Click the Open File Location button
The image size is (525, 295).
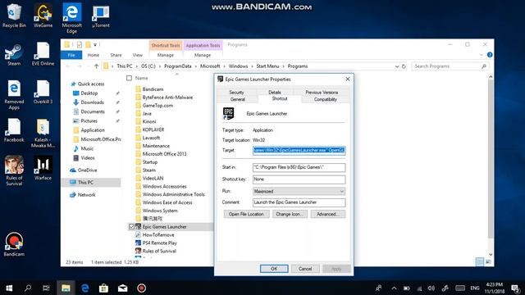246,214
